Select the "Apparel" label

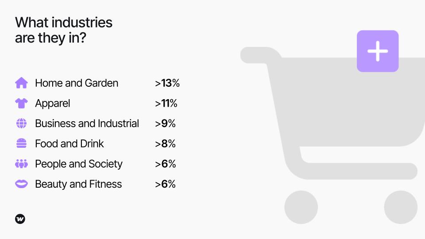coord(53,104)
